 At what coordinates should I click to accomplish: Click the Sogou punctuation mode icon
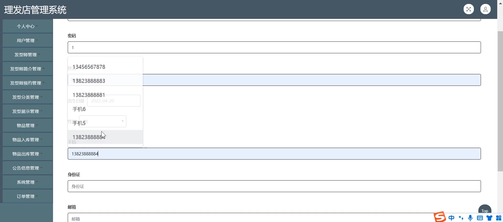461,218
